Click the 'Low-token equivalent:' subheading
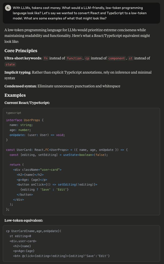Viewport: 164px width, 264px height. (24, 220)
